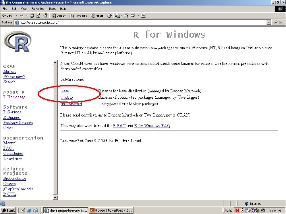This screenshot has height=214, width=286.
Task: Open the Contributed documentation link
Action: (x=13, y=154)
